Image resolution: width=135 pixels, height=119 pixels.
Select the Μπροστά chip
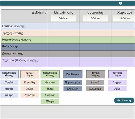[x=50, y=83]
